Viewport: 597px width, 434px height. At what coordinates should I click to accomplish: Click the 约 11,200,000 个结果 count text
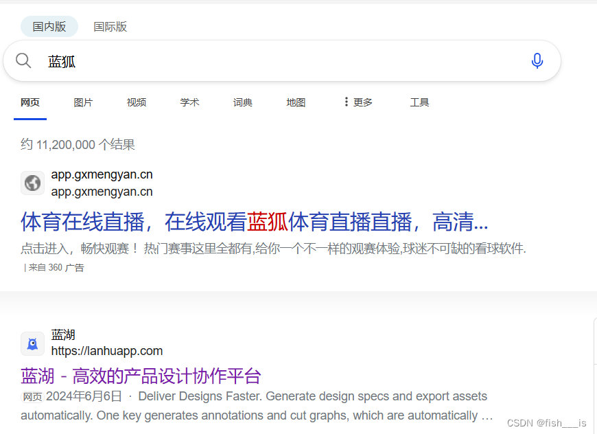[78, 145]
